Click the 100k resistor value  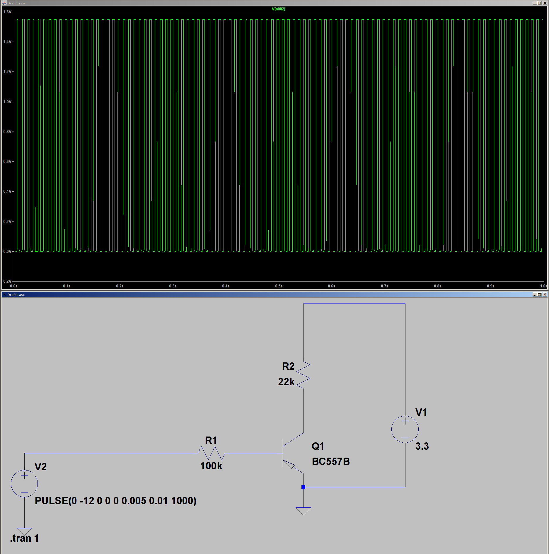click(211, 466)
